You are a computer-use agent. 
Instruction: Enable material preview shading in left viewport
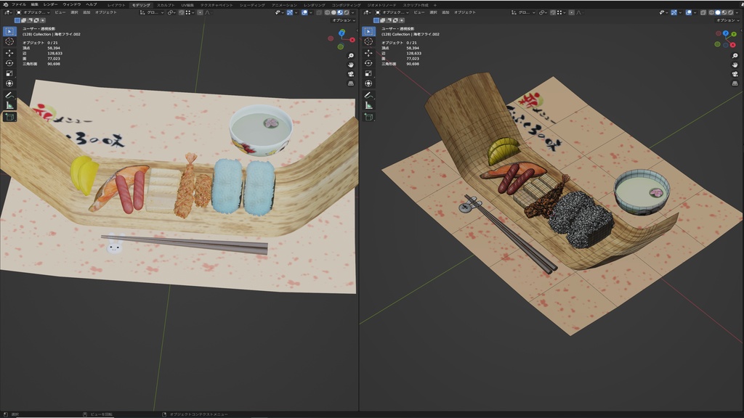[340, 12]
